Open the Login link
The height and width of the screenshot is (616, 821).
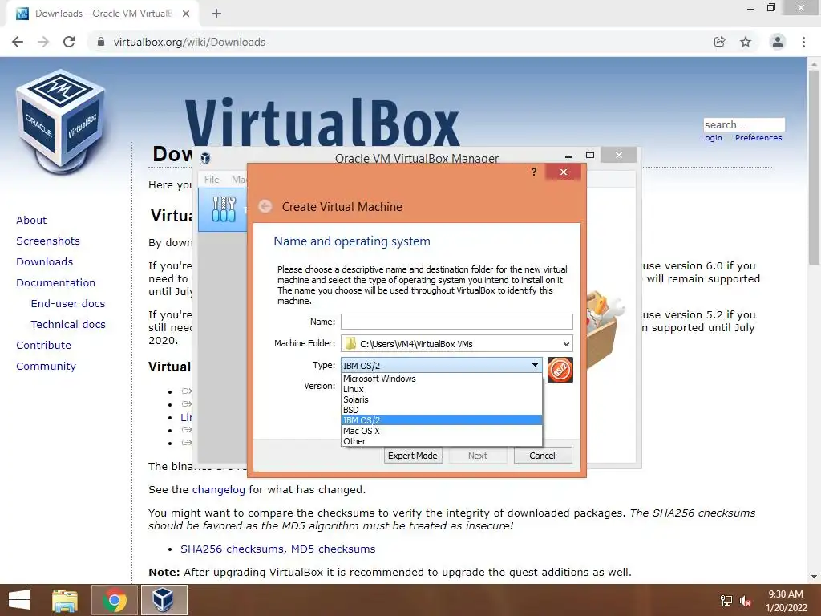coord(711,138)
